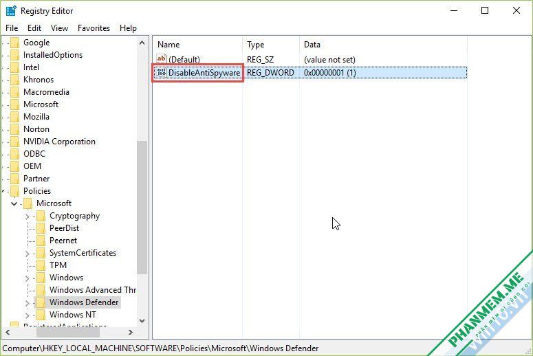Select the Norton key label
Screen dimensions: 533x356
point(36,129)
